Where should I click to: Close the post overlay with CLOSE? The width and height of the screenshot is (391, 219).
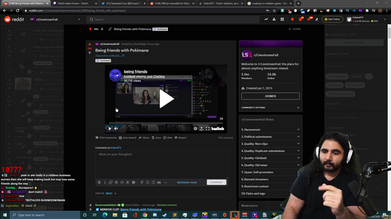[x=294, y=29]
